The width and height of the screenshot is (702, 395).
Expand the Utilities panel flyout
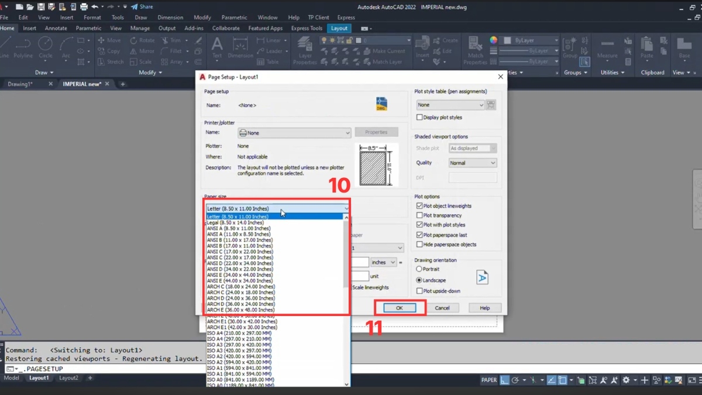[x=612, y=73]
